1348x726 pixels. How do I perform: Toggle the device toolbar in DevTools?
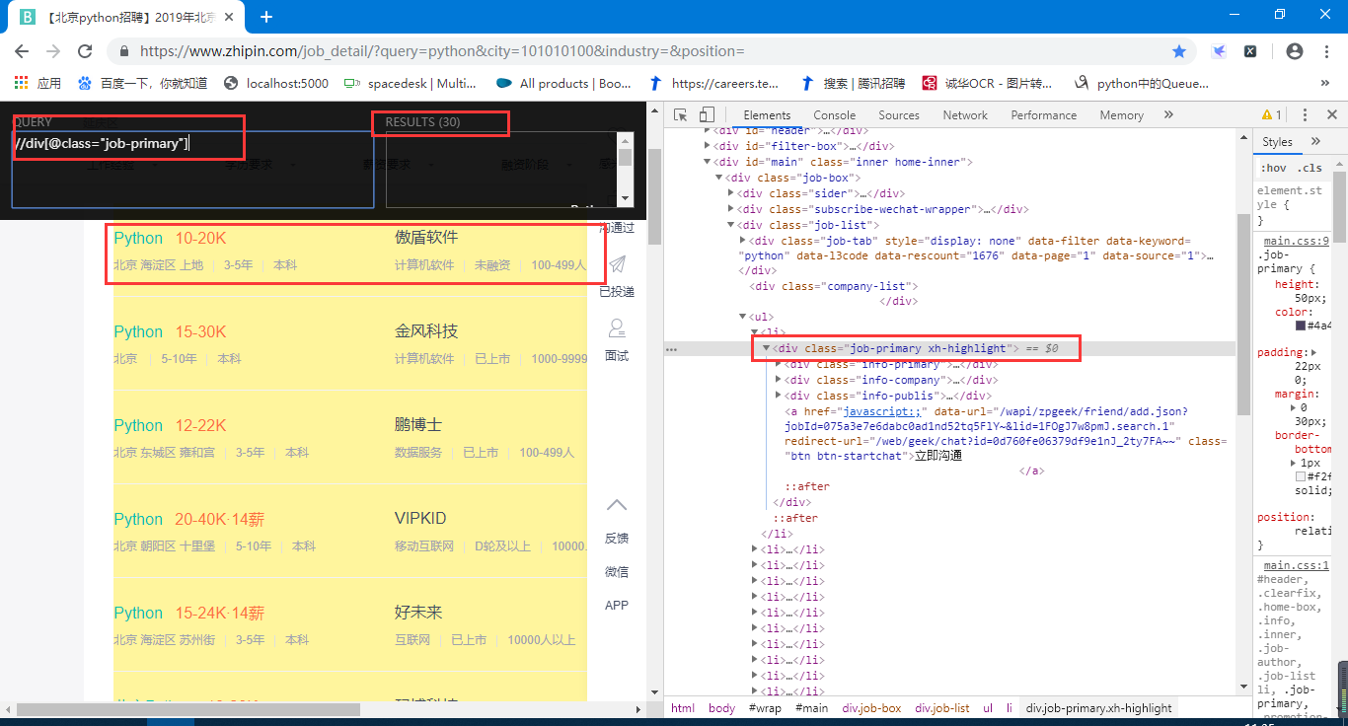(x=705, y=114)
